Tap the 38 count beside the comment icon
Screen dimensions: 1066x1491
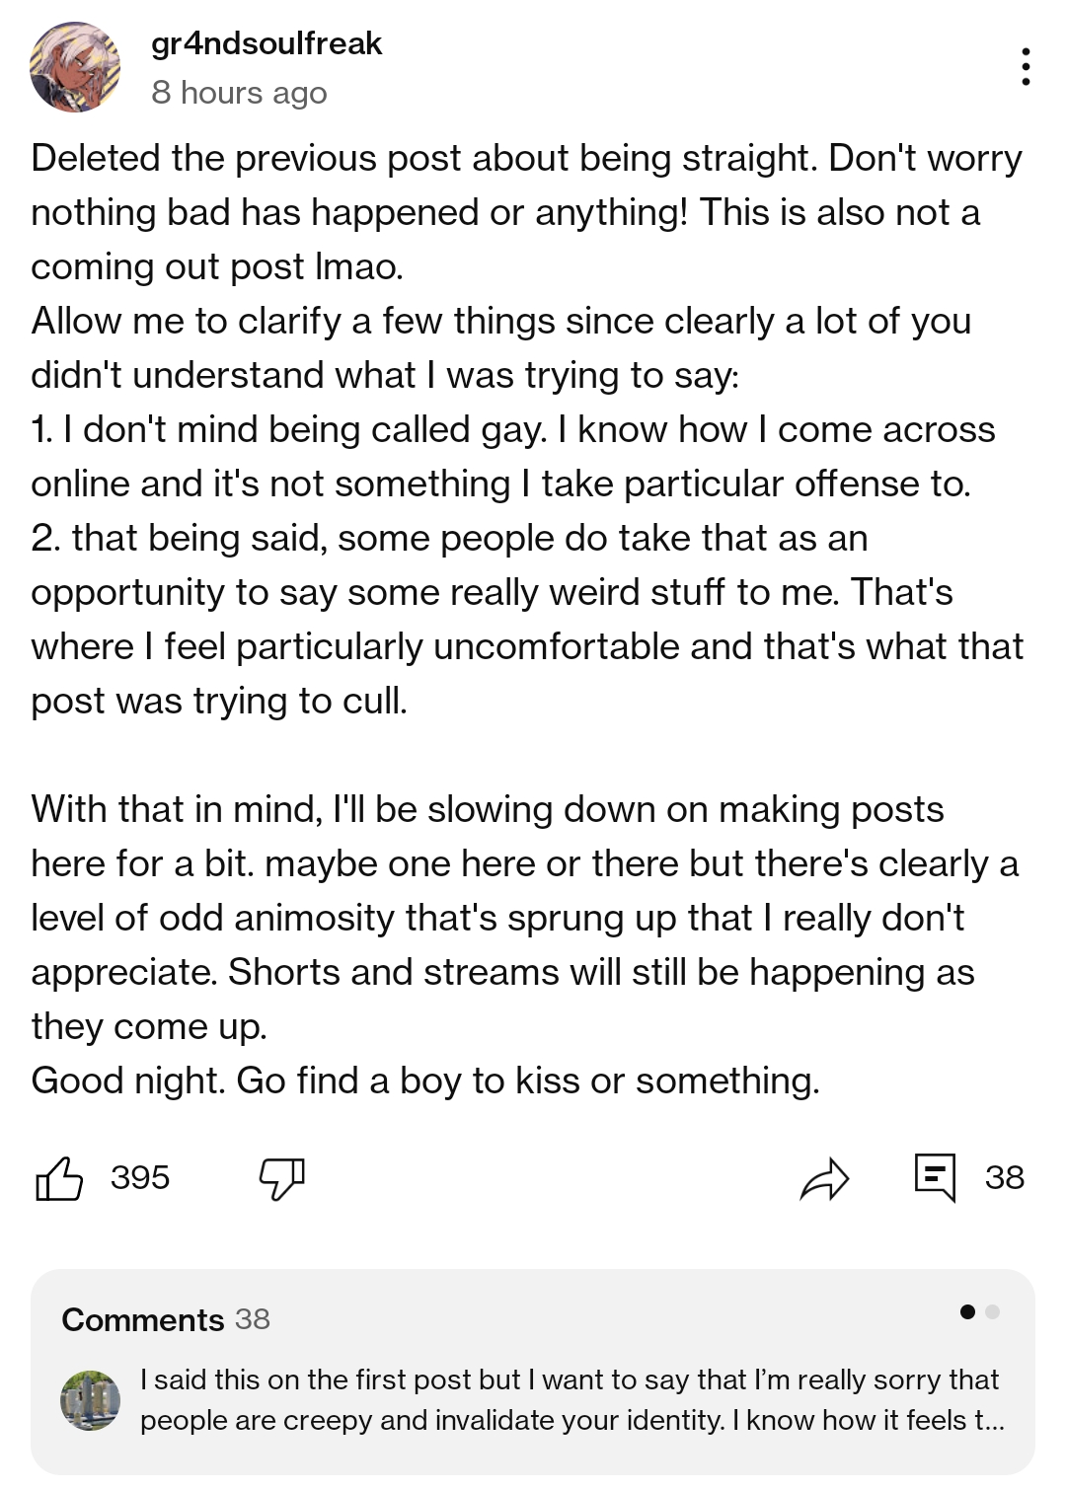tap(1004, 1177)
